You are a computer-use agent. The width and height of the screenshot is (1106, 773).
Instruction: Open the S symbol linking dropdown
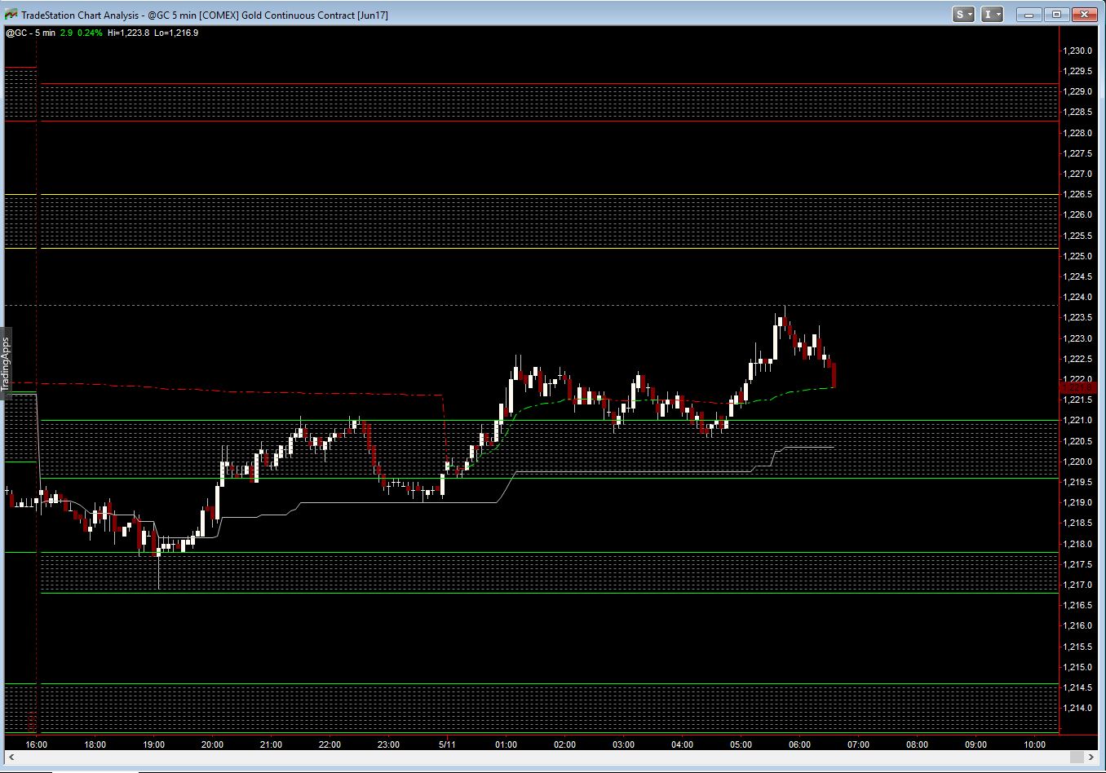click(x=963, y=15)
